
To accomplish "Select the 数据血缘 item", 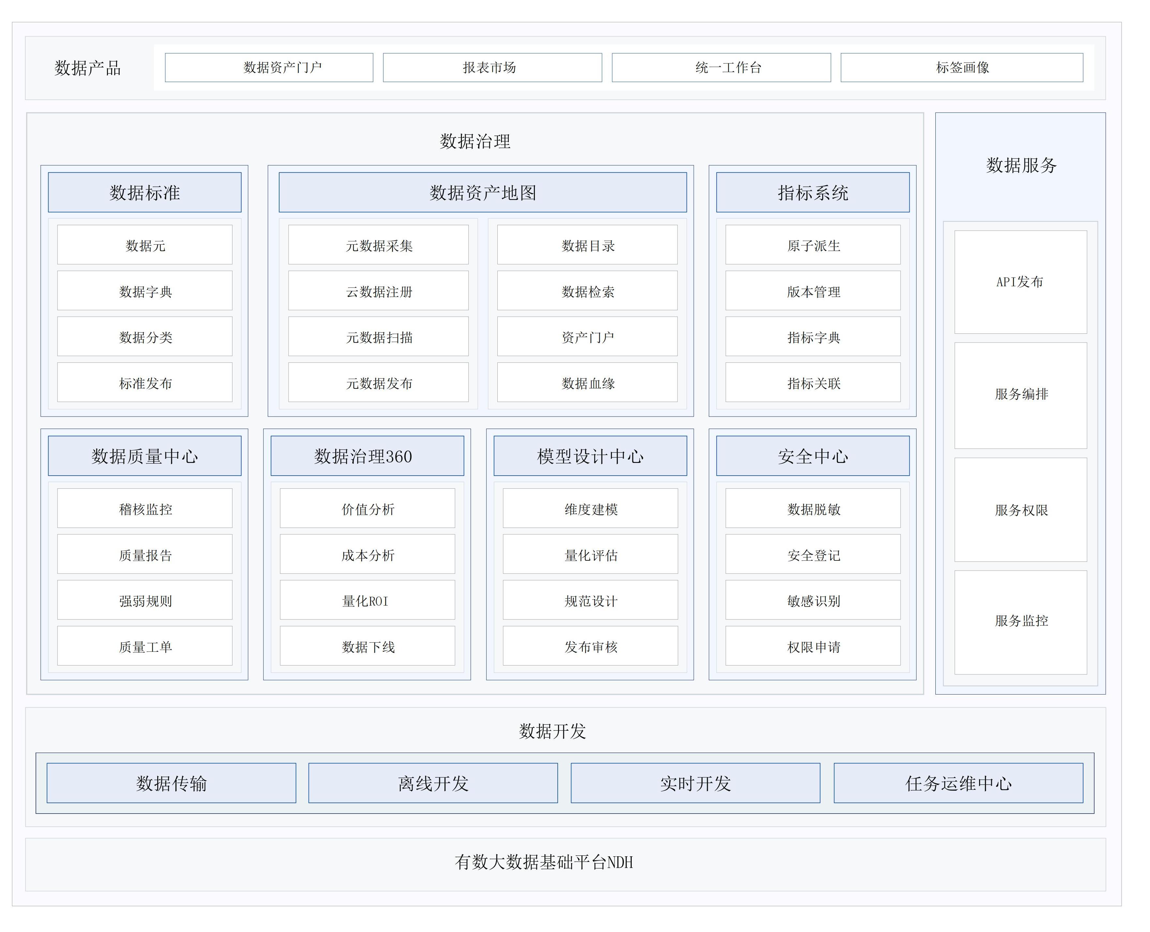I will (587, 382).
